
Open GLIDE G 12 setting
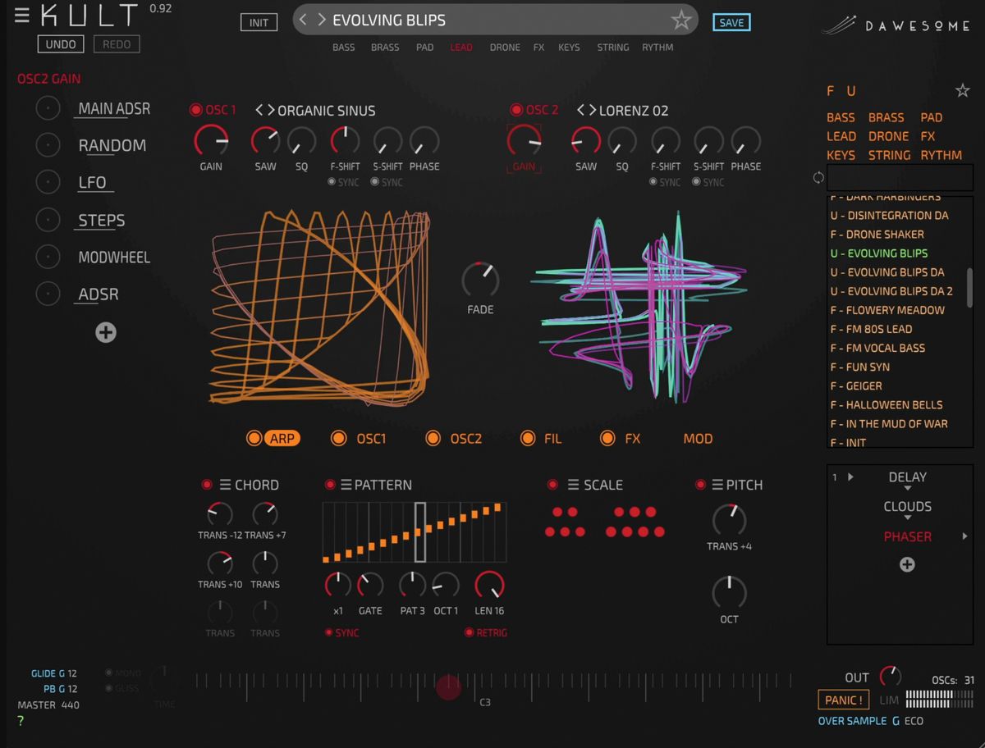54,673
